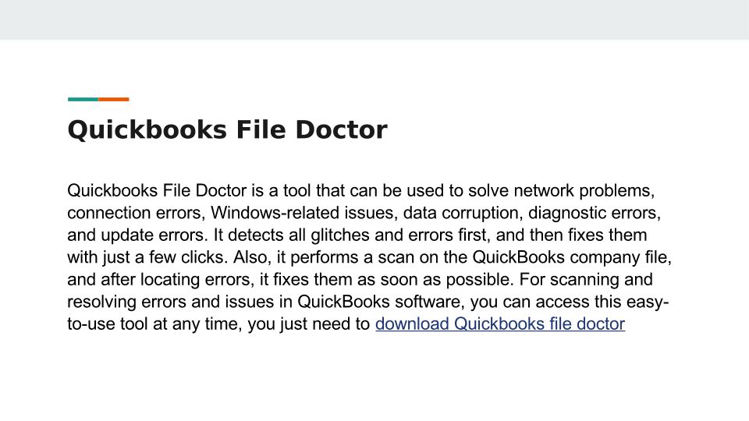Click the gray header band at top
The width and height of the screenshot is (749, 421).
click(x=374, y=19)
